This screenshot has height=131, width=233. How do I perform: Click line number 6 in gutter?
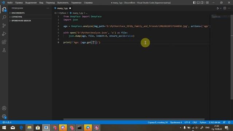pos(58,33)
